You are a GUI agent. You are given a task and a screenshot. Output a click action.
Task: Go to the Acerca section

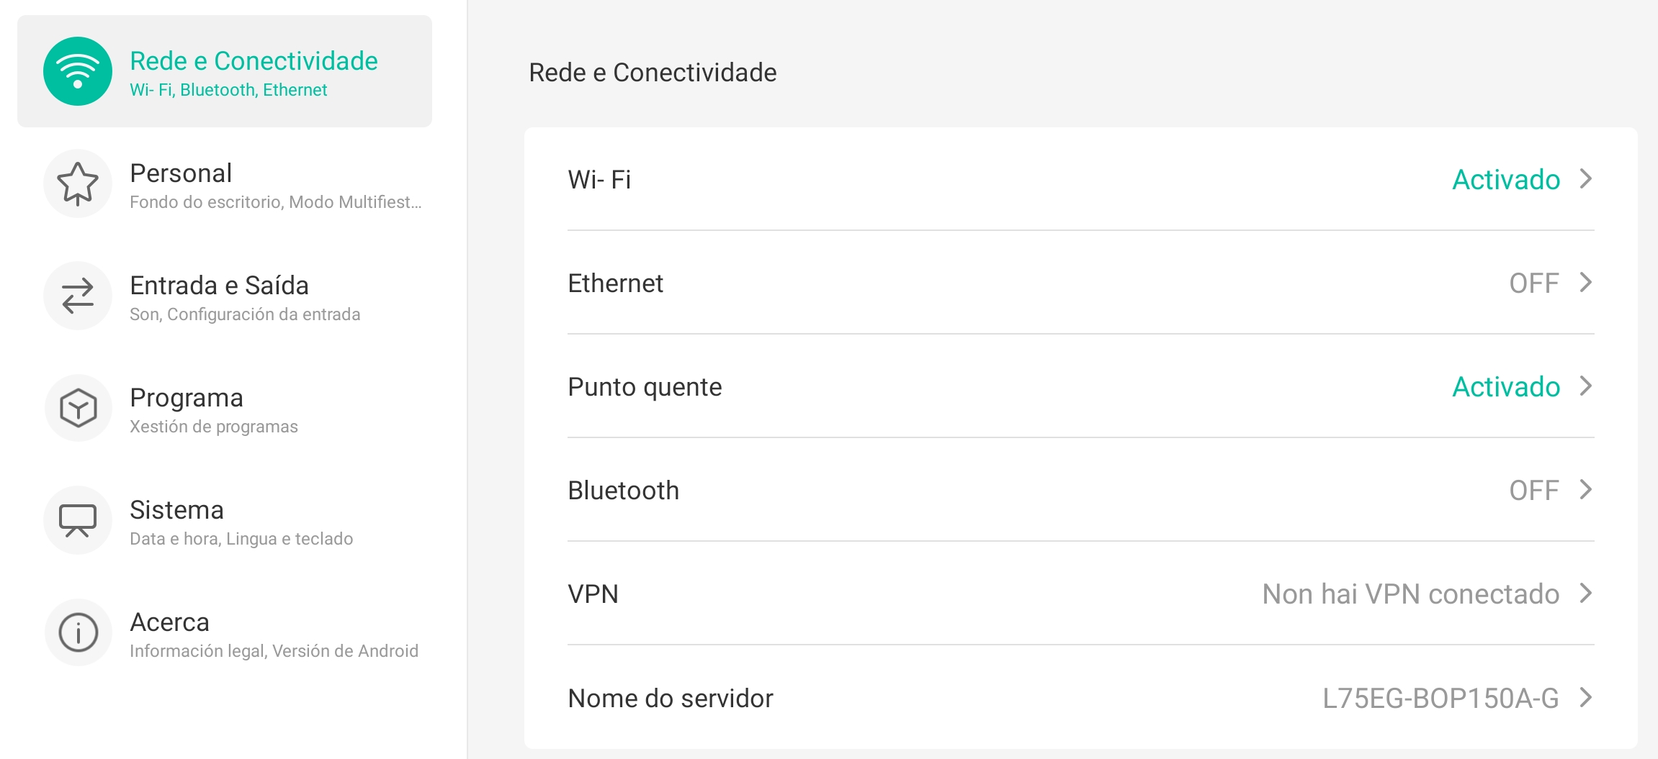click(x=169, y=622)
